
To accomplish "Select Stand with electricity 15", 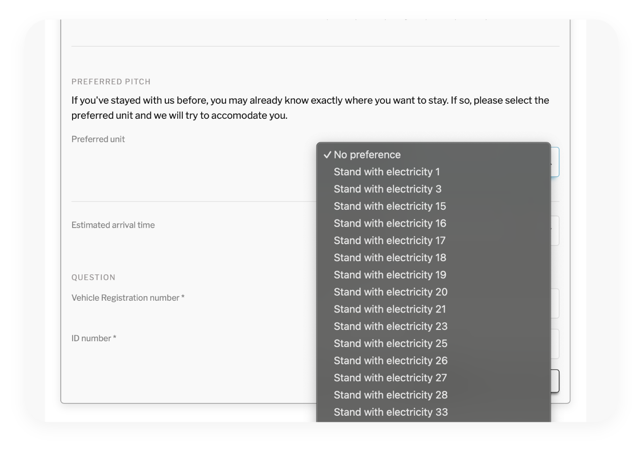I will (390, 206).
